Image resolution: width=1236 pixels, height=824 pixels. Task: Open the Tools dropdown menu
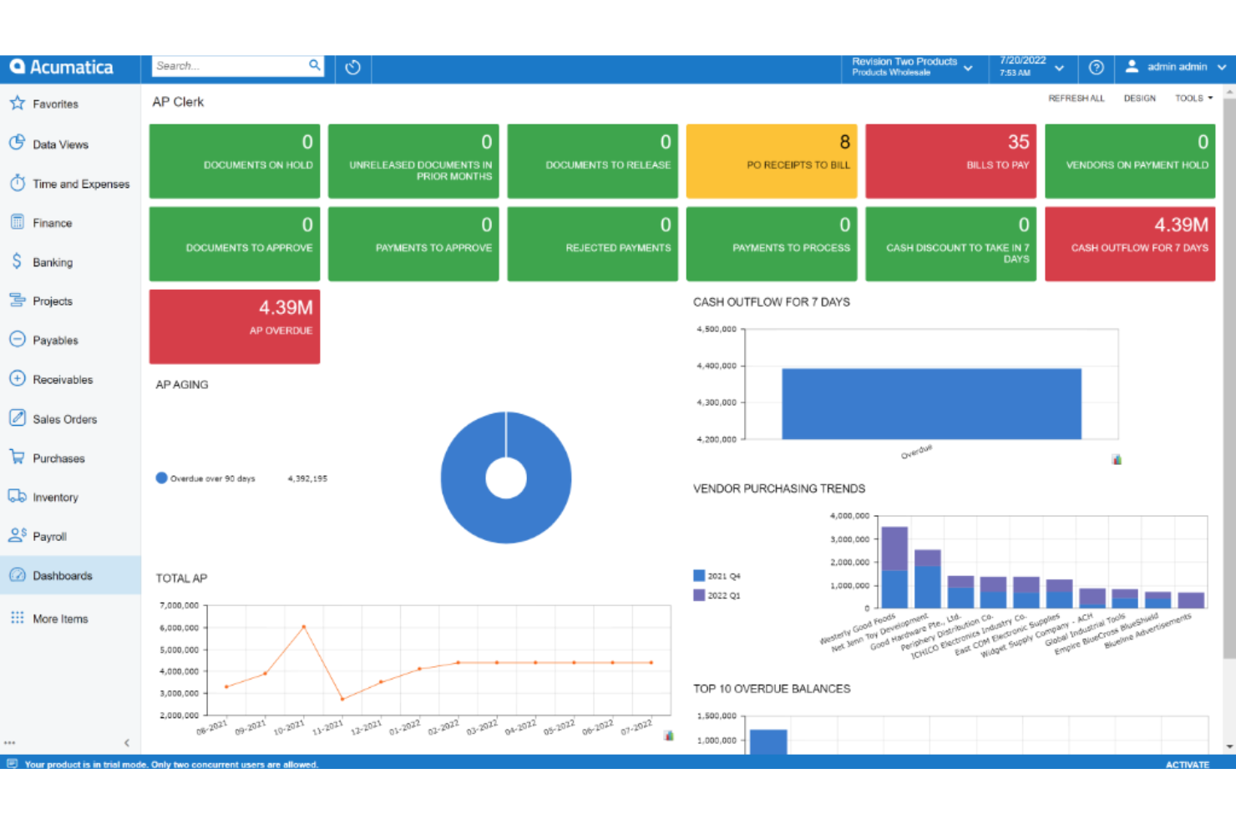coord(1193,98)
